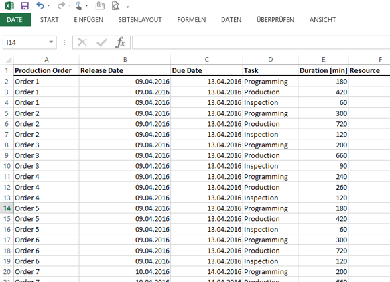Click the Save icon in quick access toolbar
Image resolution: width=390 pixels, height=282 pixels.
(25, 5)
